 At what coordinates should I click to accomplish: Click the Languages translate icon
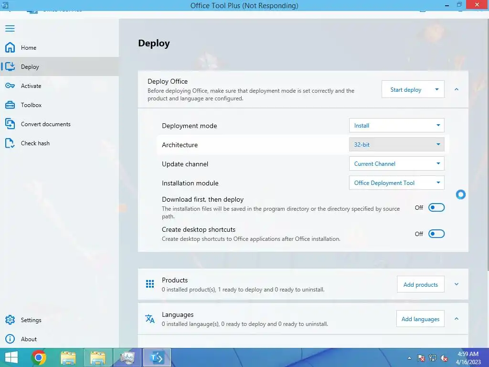(150, 319)
